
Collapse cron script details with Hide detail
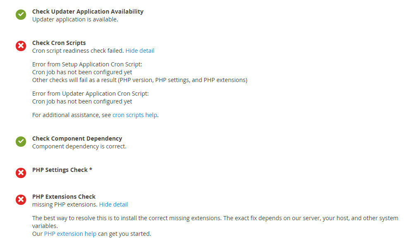[140, 51]
